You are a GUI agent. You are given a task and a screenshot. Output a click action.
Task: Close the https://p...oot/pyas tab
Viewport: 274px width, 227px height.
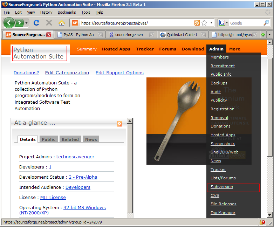point(255,35)
